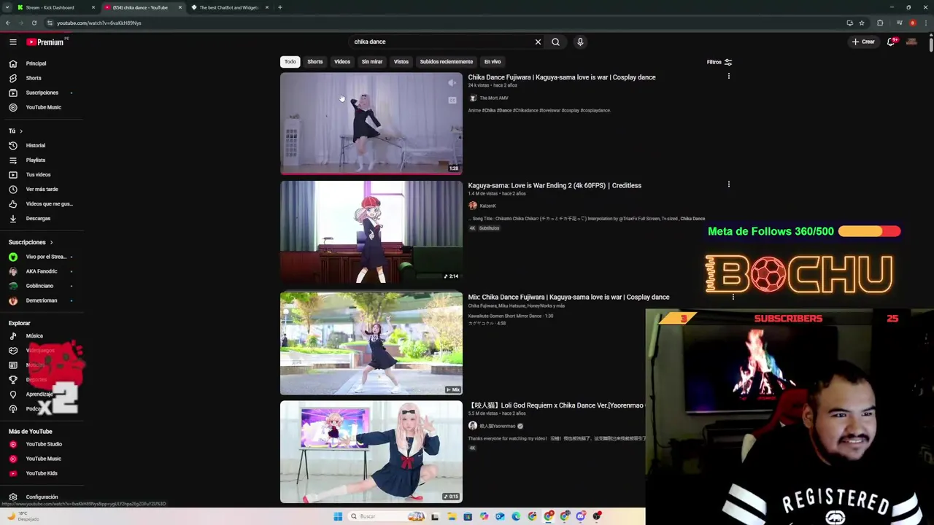Viewport: 934px width, 525px height.
Task: Select the En vivo filter chip
Action: (x=493, y=62)
